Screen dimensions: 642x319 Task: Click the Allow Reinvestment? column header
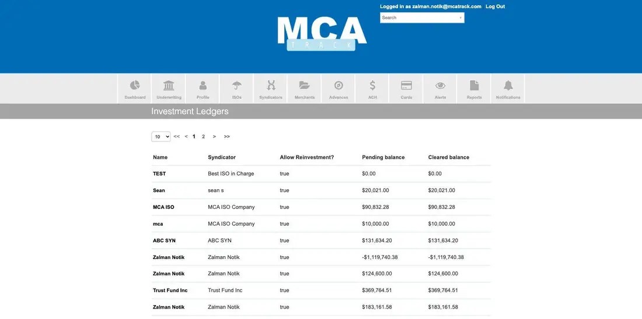tap(306, 157)
